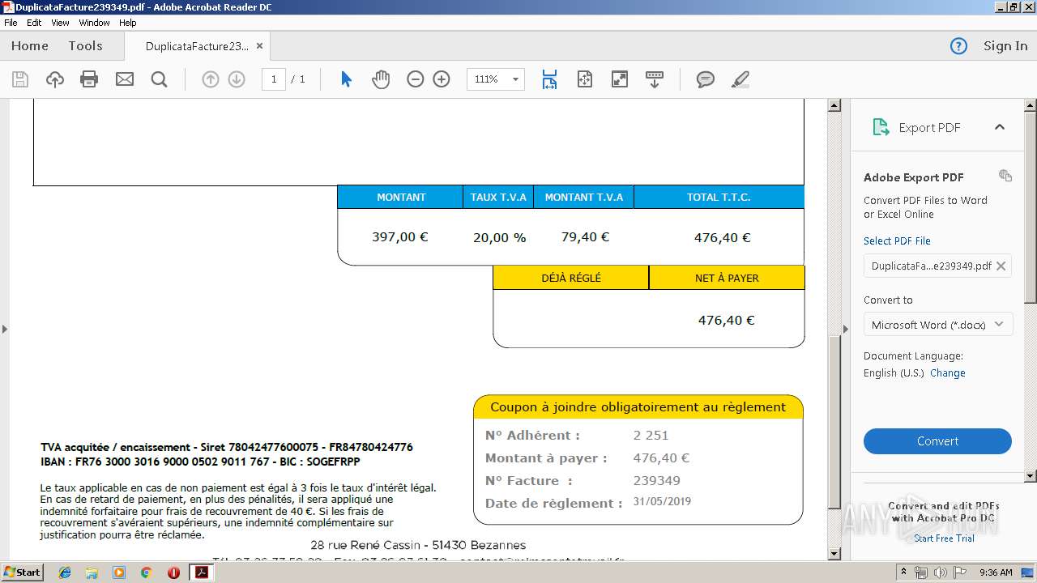Click the 9:36 AM taskbar clock
This screenshot has width=1037, height=583.
tap(996, 572)
